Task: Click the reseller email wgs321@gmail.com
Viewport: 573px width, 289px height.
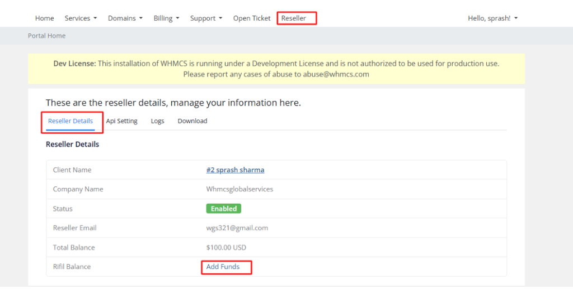Action: [x=237, y=228]
